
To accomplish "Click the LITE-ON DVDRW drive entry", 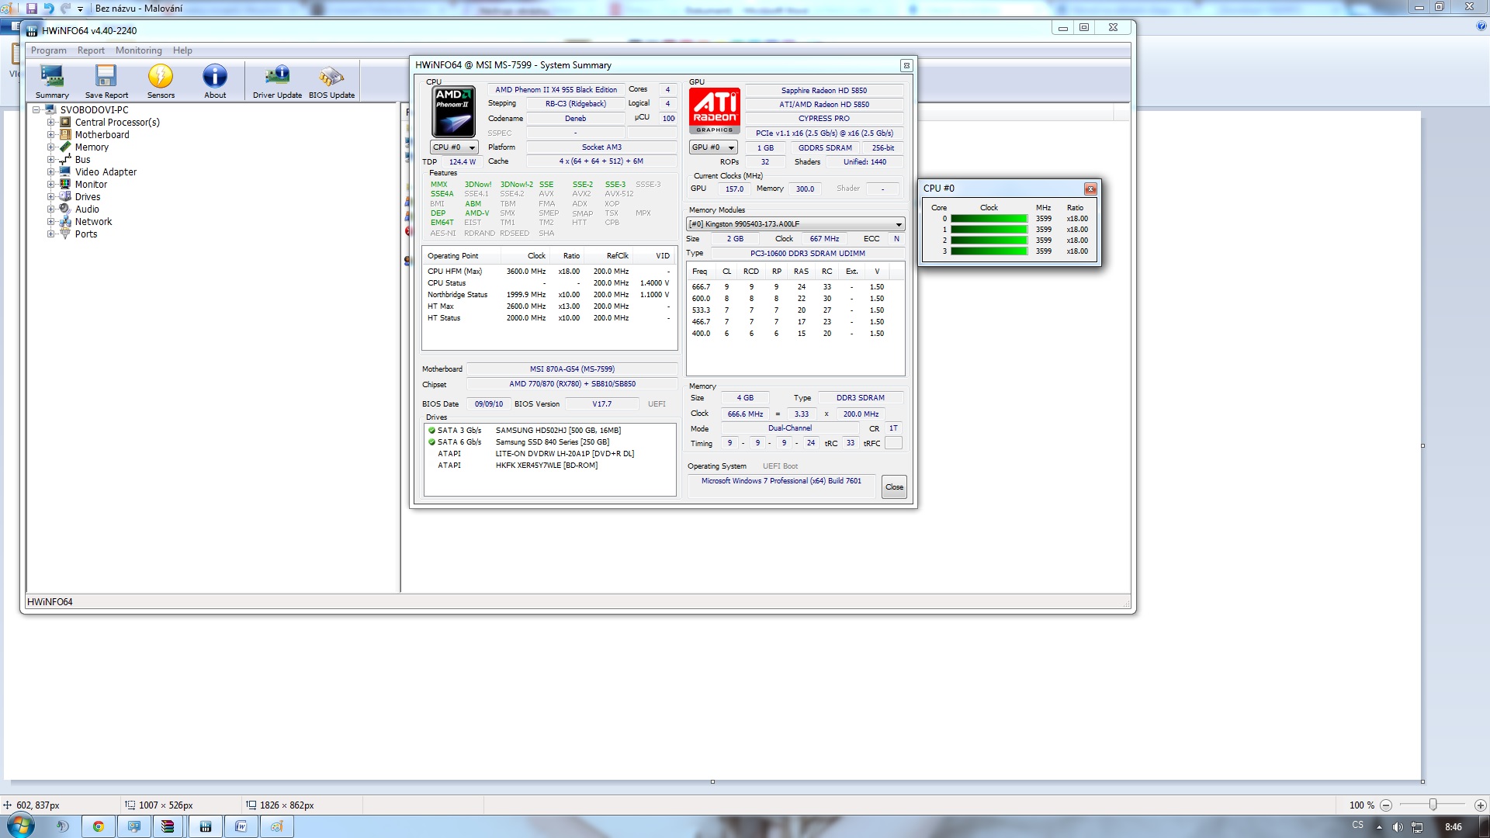I will click(x=564, y=454).
